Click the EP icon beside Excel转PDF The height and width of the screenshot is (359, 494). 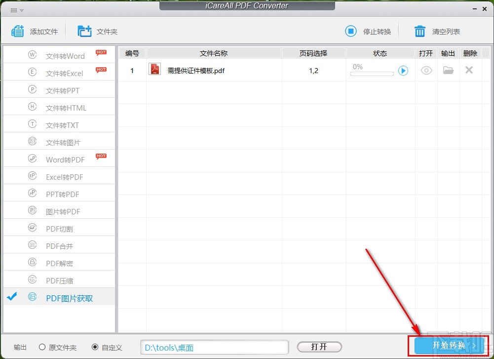[32, 176]
